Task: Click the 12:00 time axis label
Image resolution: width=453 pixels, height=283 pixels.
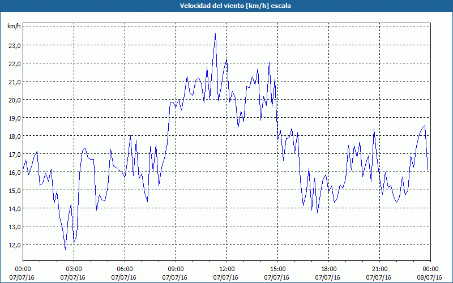Action: pos(227,269)
